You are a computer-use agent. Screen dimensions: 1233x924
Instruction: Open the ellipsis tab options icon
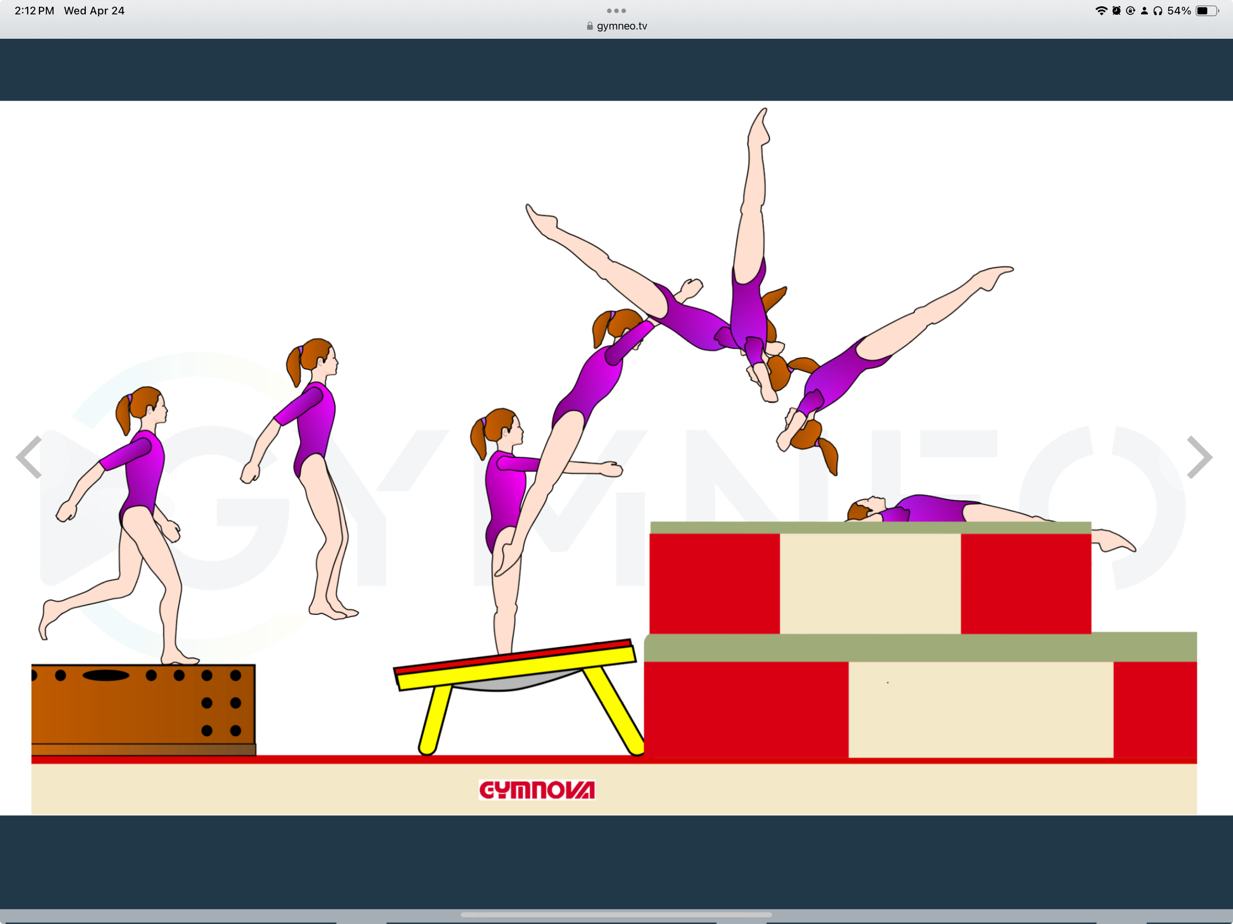616,10
